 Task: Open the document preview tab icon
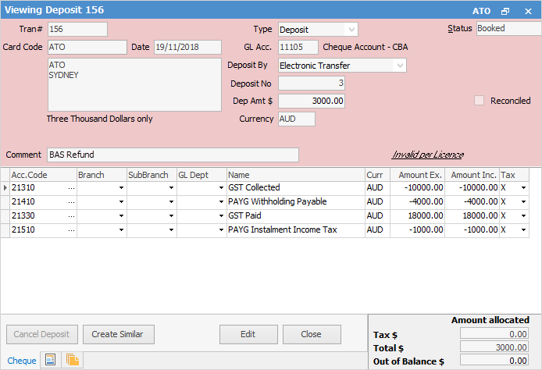point(50,360)
